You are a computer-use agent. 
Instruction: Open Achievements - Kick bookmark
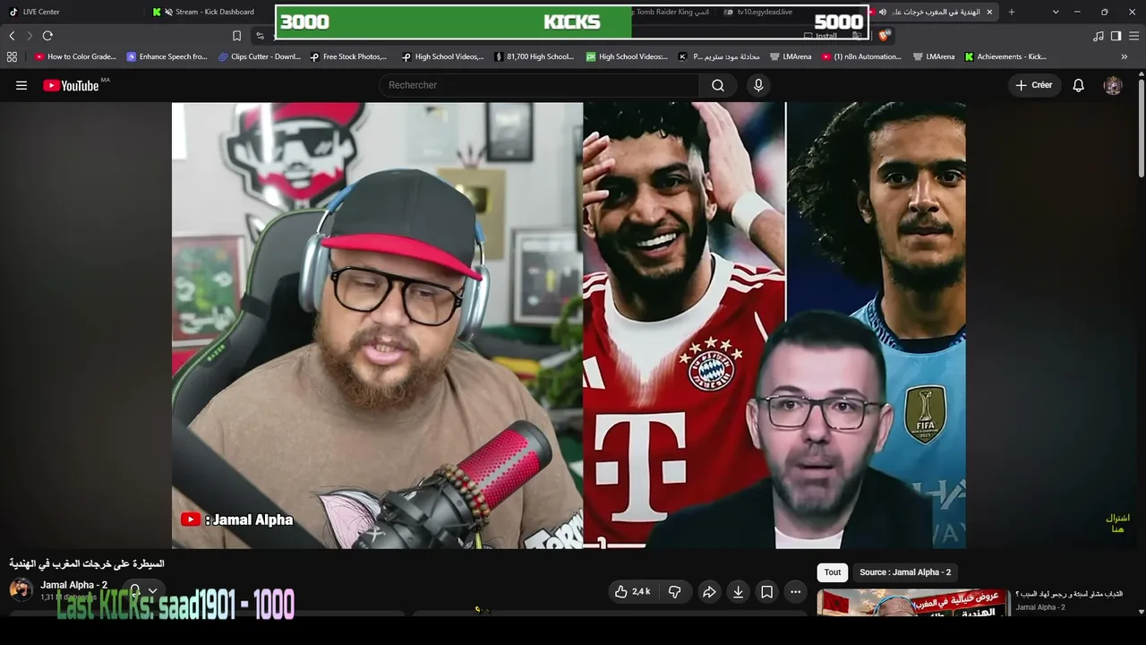tap(1005, 56)
